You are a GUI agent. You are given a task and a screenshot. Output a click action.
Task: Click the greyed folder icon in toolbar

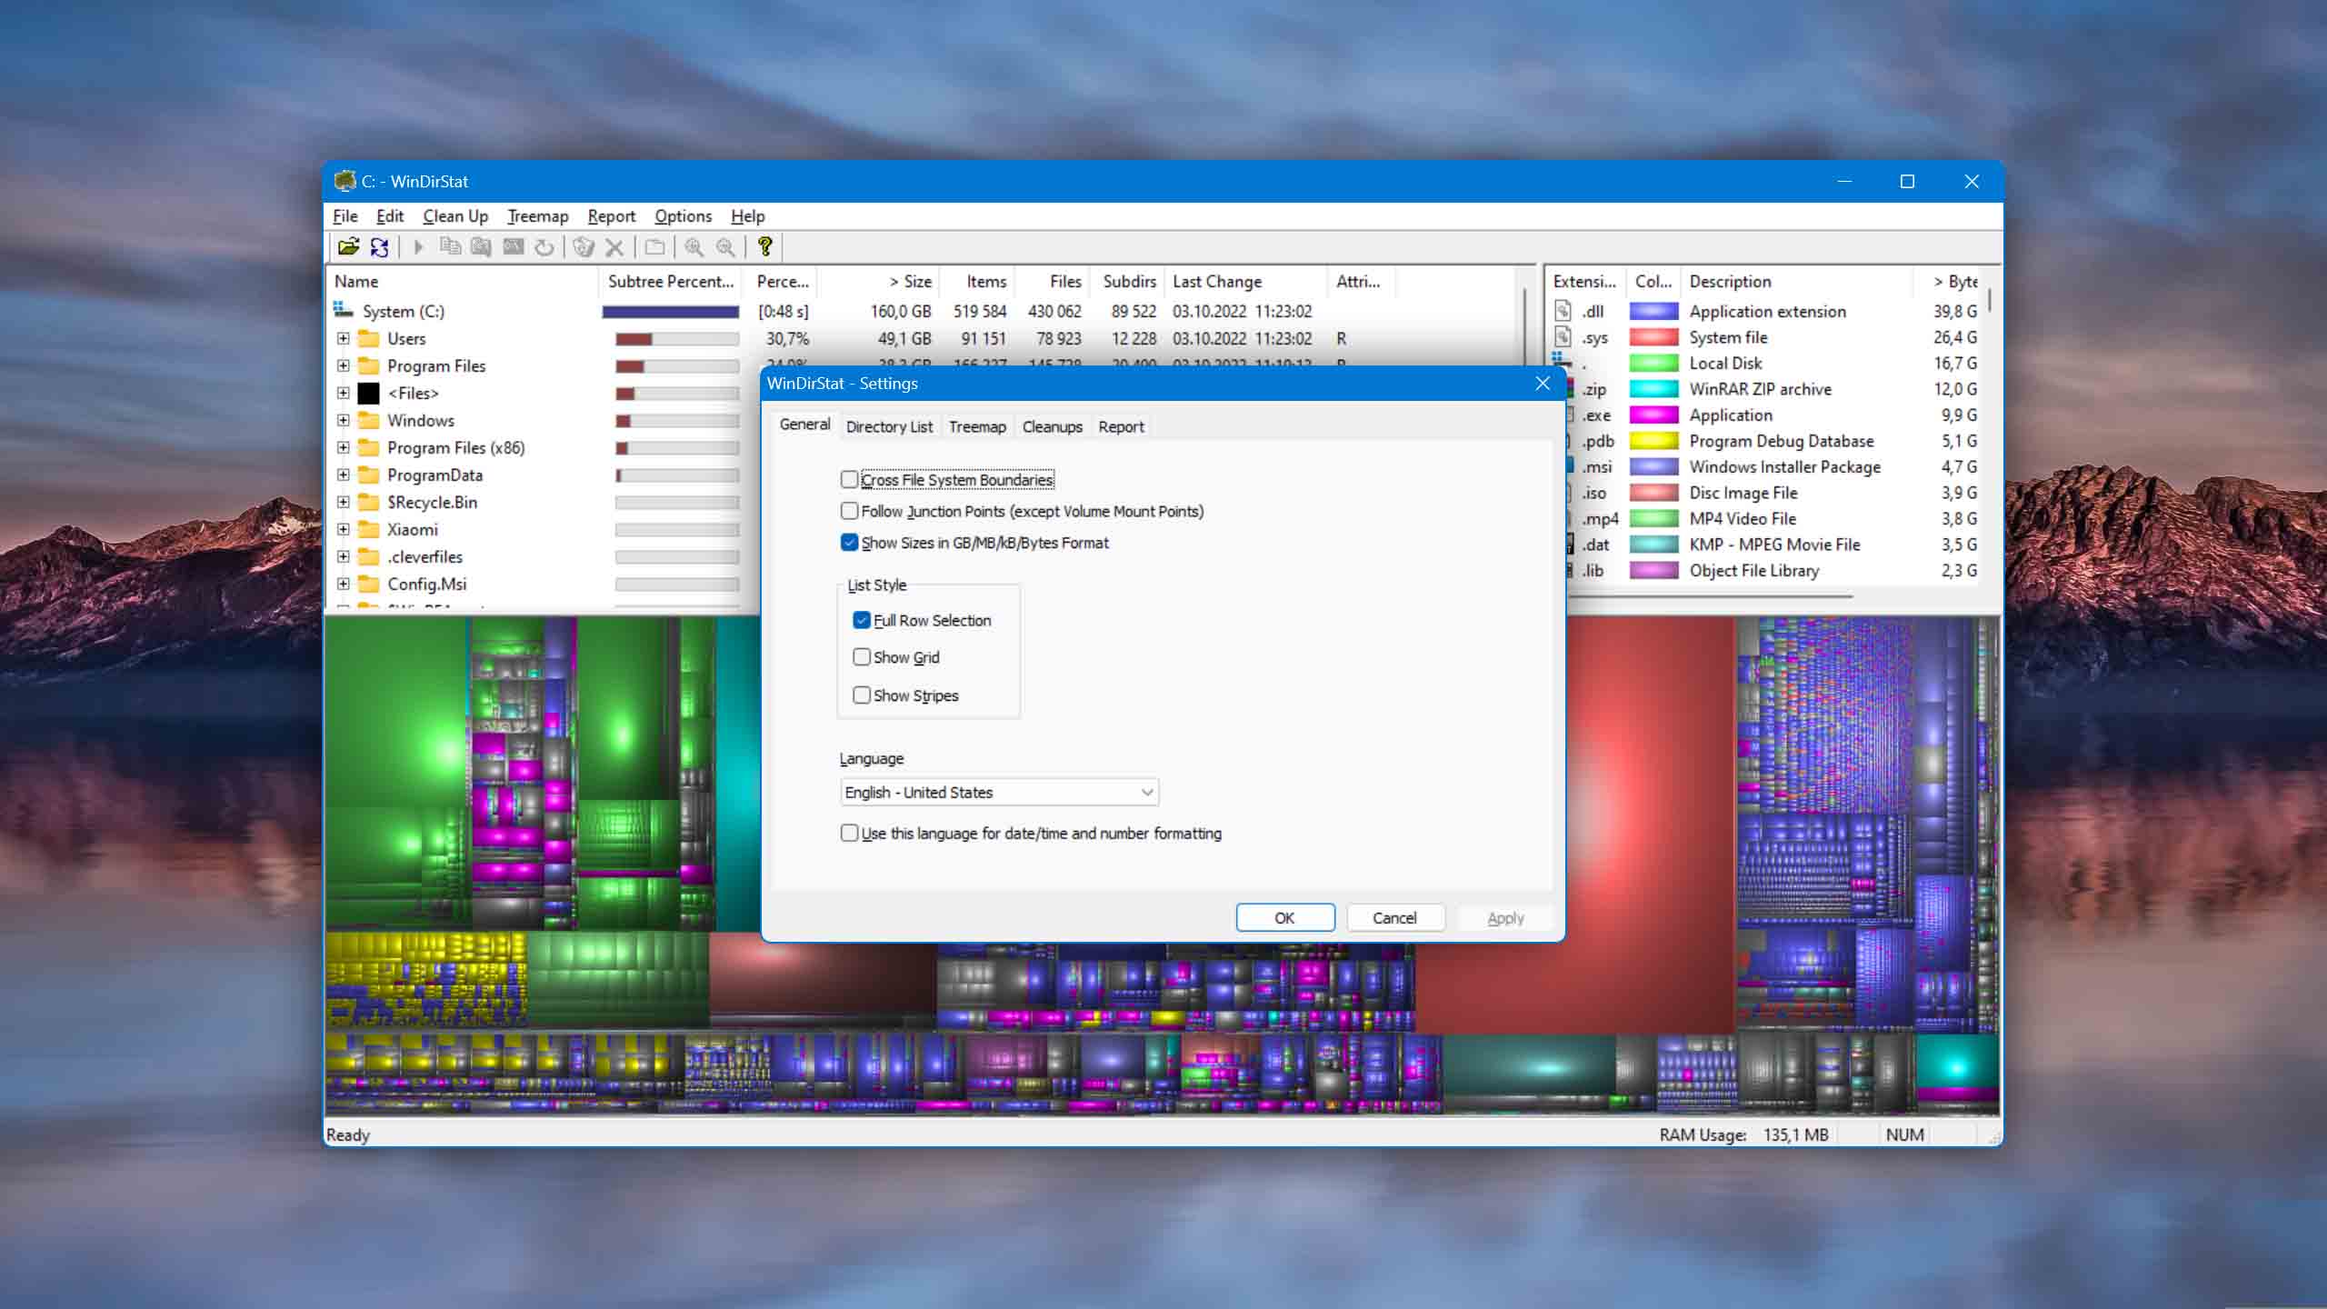[654, 246]
